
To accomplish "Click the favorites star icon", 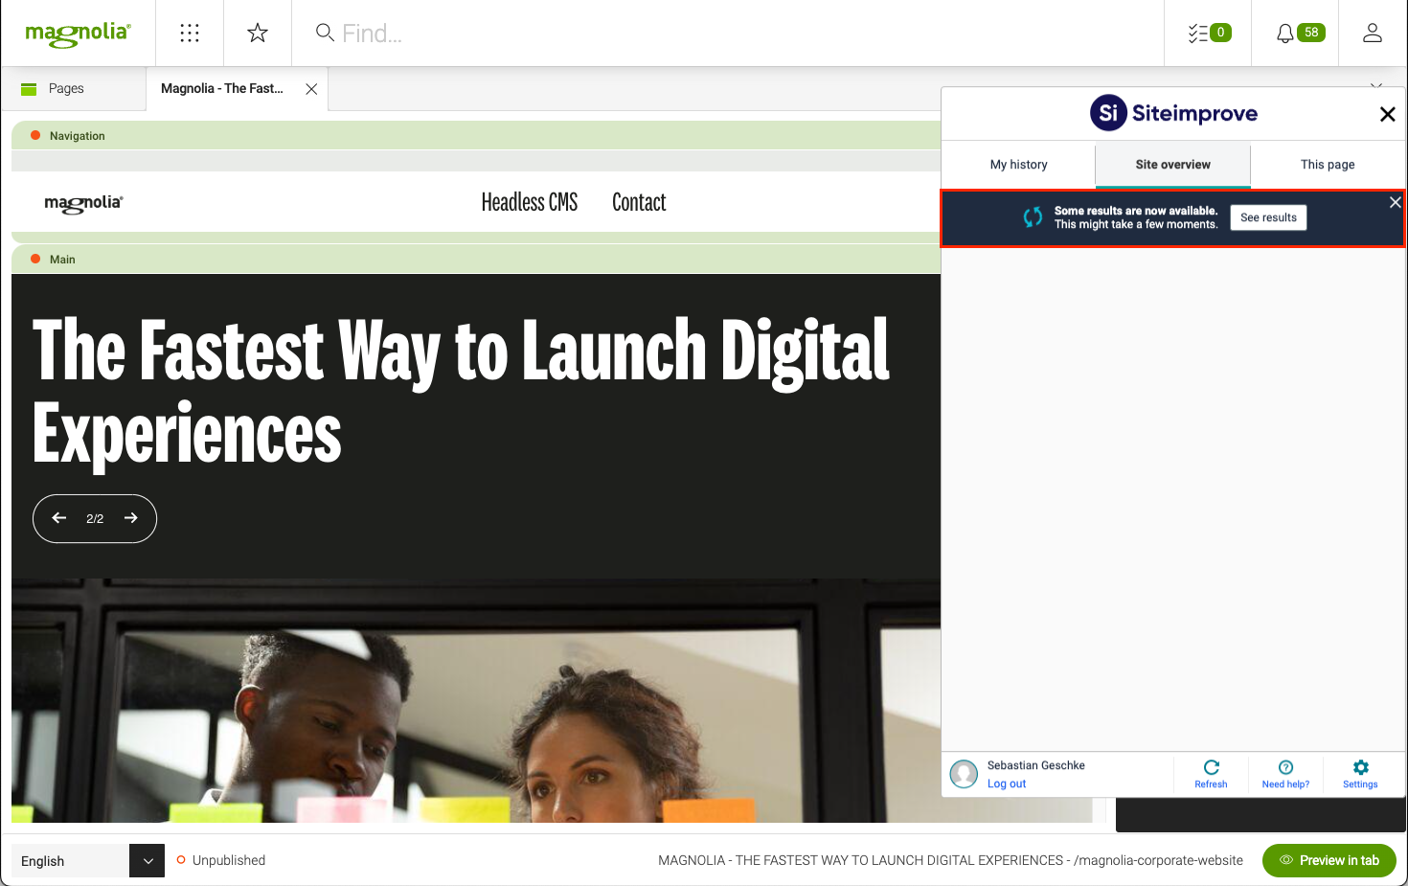I will coord(258,34).
